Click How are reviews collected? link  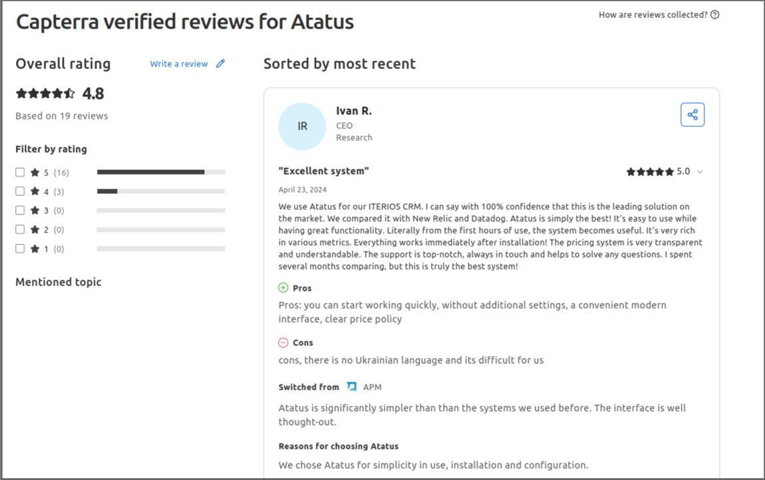[x=653, y=15]
